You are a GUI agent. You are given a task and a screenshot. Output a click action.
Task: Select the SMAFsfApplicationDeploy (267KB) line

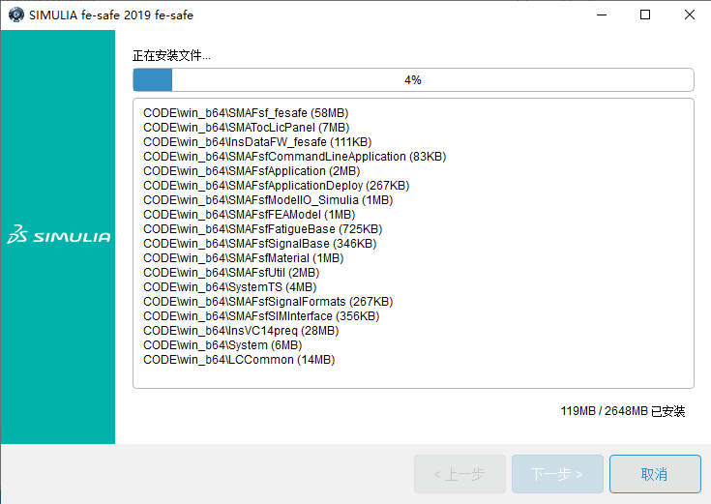[x=276, y=186]
